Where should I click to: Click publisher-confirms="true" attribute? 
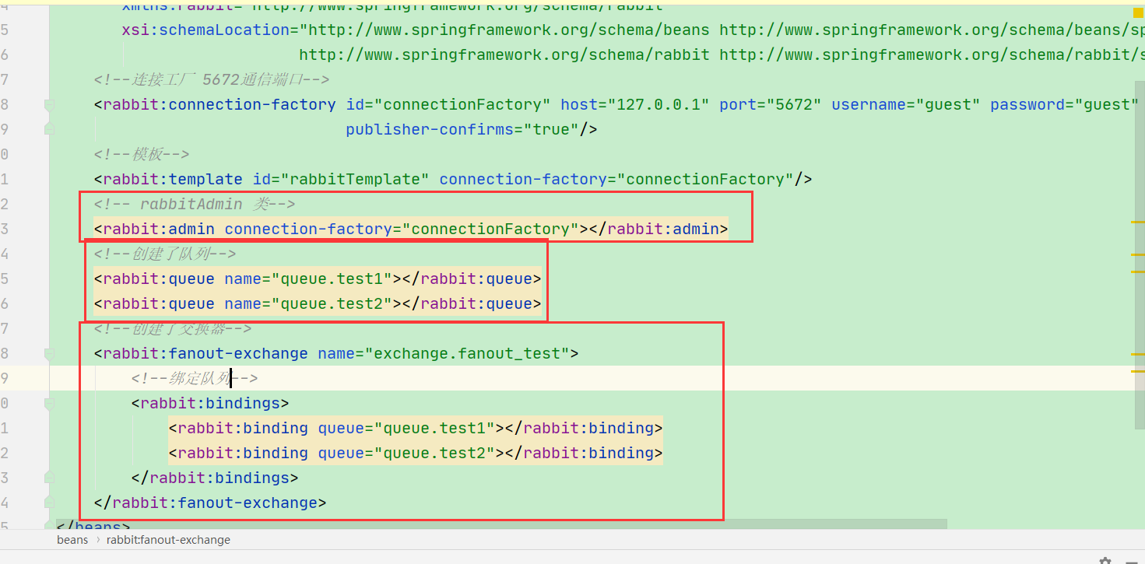(x=462, y=129)
